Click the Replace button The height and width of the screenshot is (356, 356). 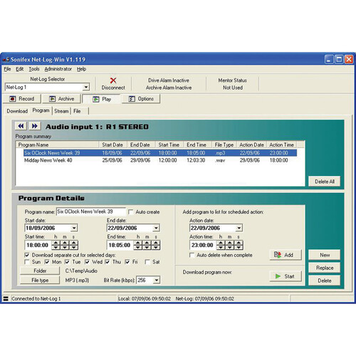coord(324,268)
